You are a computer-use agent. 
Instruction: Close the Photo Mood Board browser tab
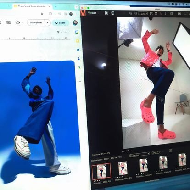[x=50, y=6]
